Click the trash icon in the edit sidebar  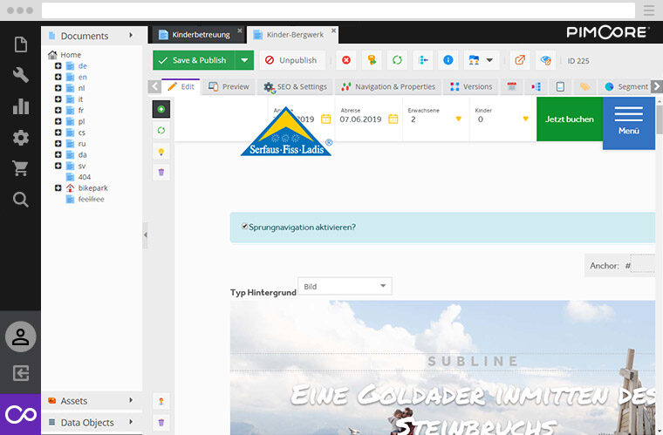[x=161, y=173]
